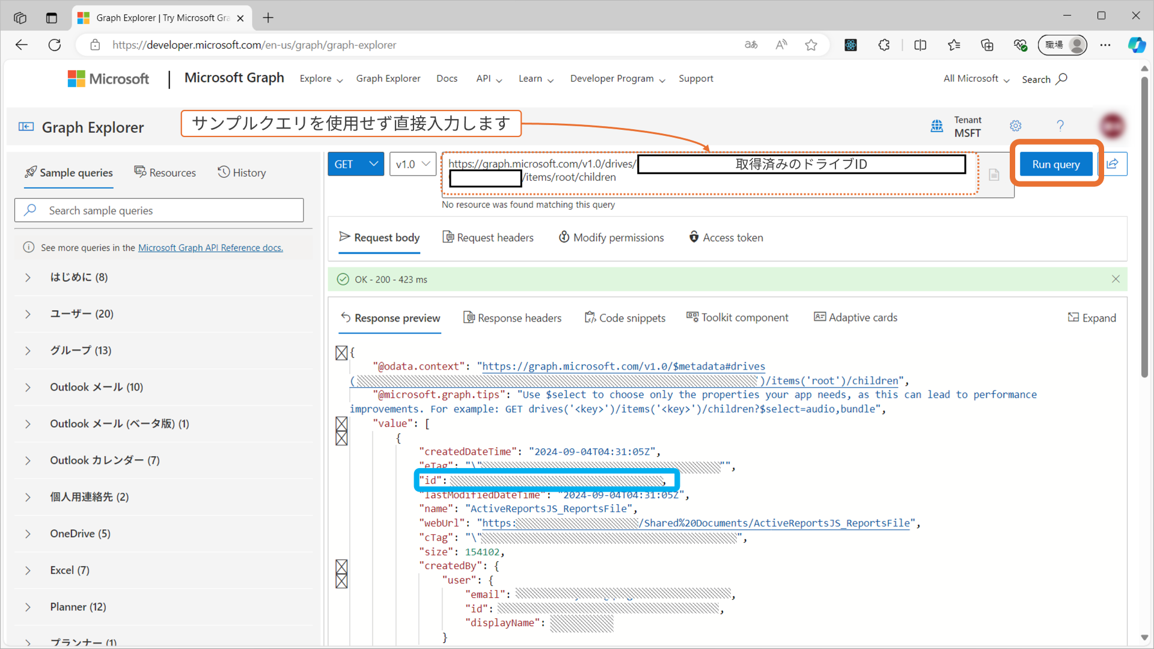Open the Support navigation link
Image resolution: width=1154 pixels, height=649 pixels.
696,79
